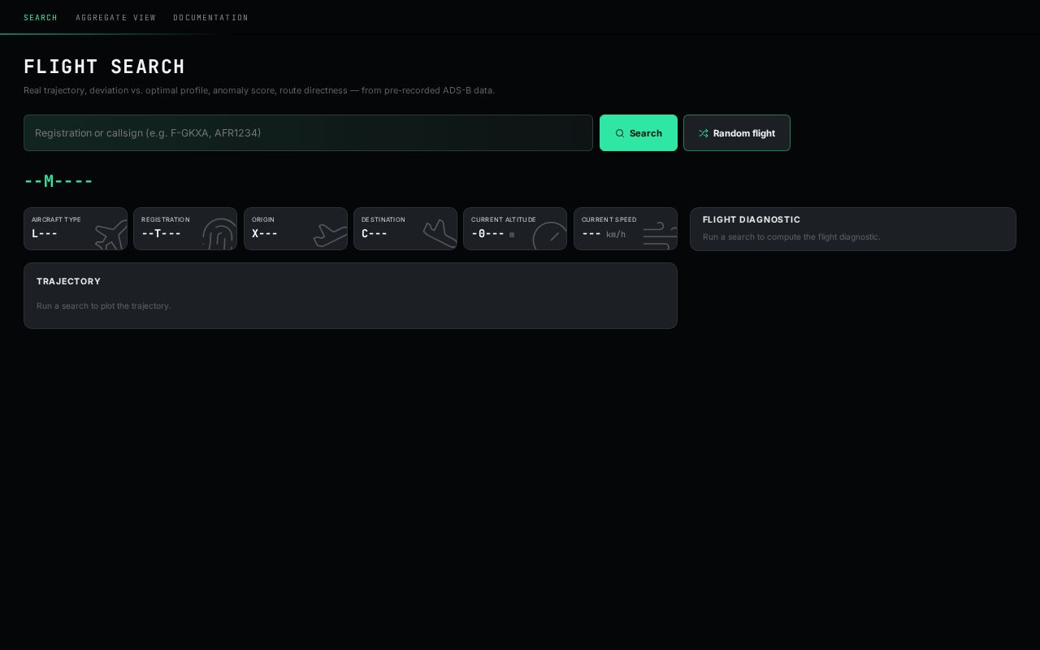Click the "--T---" registration value
1040x650 pixels.
point(161,234)
